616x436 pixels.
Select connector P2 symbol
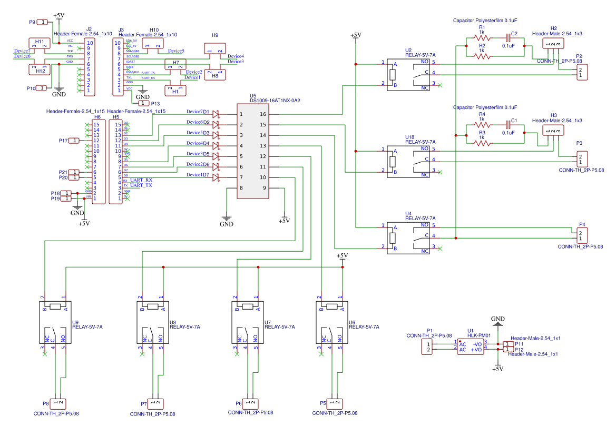pos(582,72)
